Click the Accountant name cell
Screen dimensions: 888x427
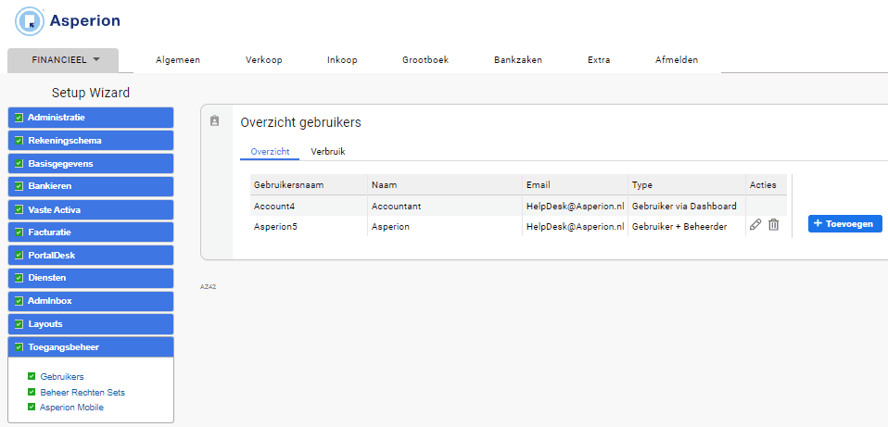445,206
